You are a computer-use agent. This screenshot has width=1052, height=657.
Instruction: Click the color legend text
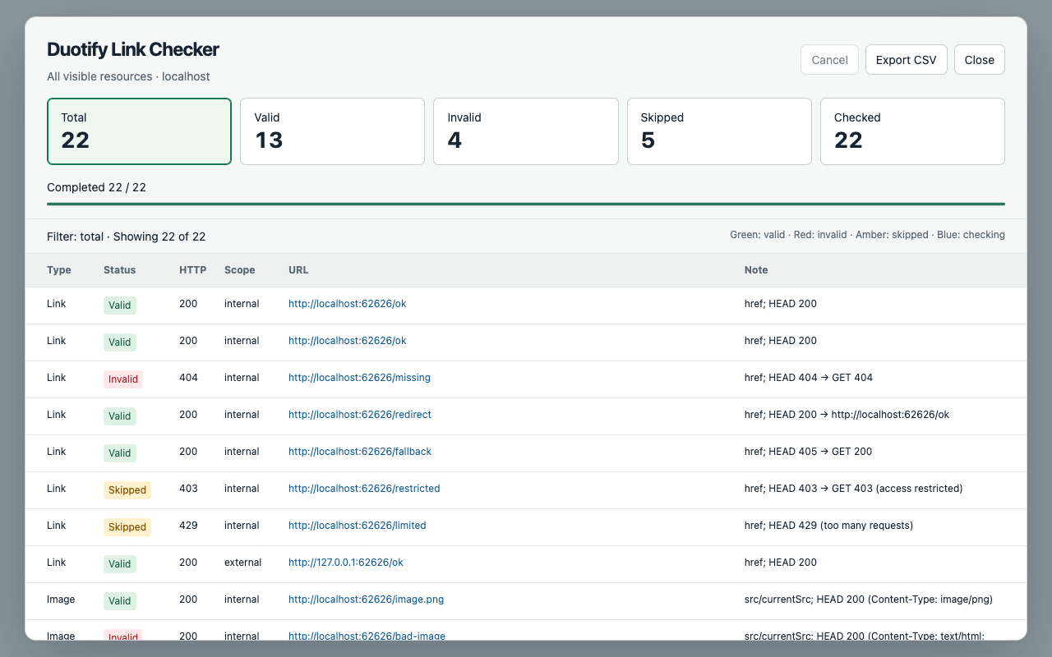tap(867, 235)
